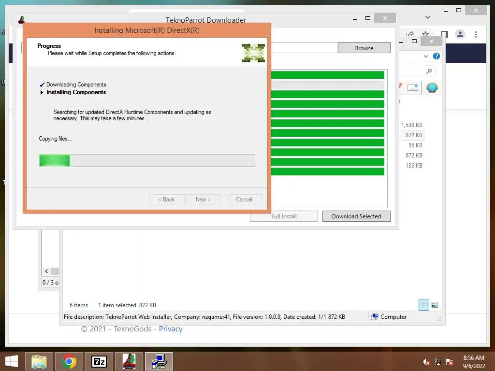
Task: Click the TeknoParrot Downloader title icon
Action: tap(21, 20)
